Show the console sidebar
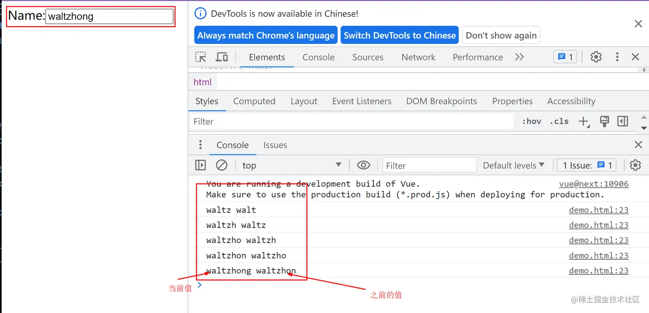Image resolution: width=649 pixels, height=313 pixels. 200,165
